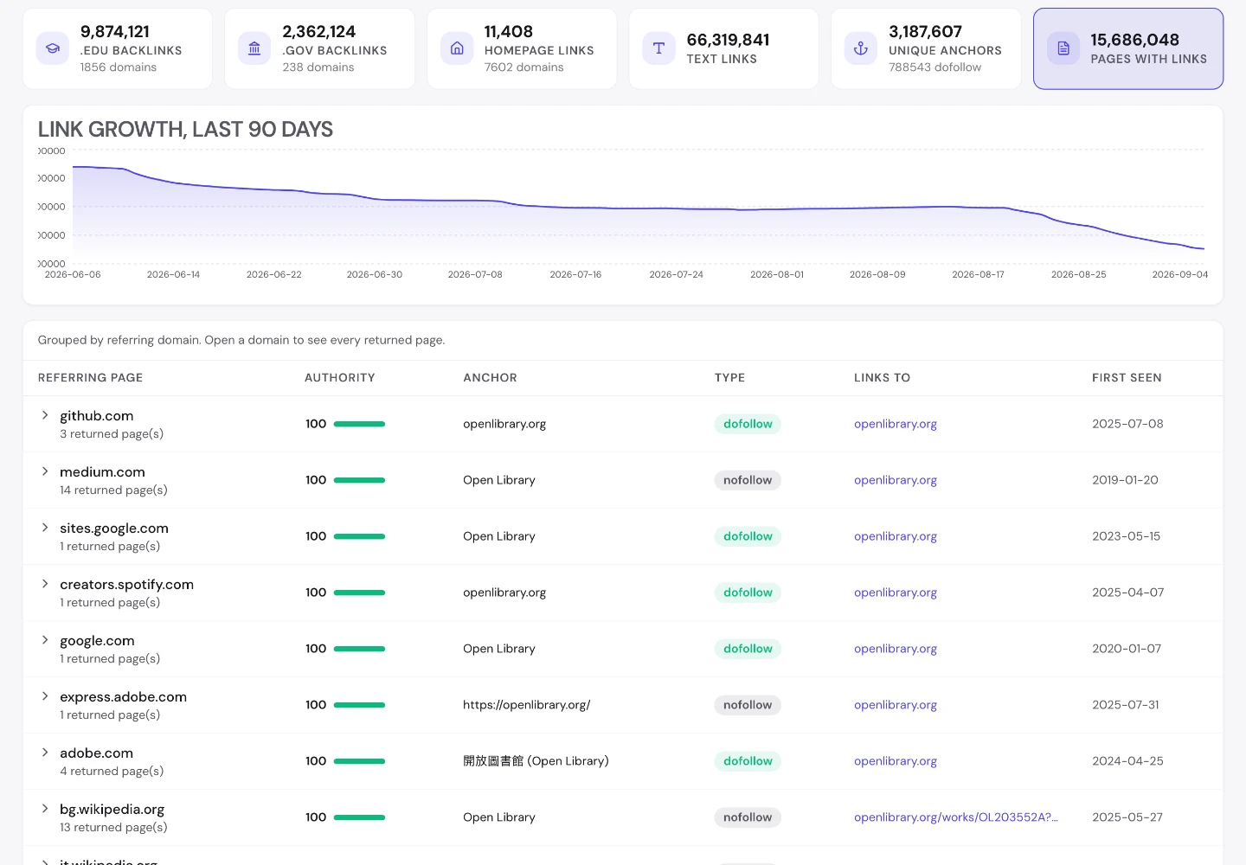Click the dofollow badge in github.com row
This screenshot has height=865, width=1246.
pyautogui.click(x=748, y=424)
